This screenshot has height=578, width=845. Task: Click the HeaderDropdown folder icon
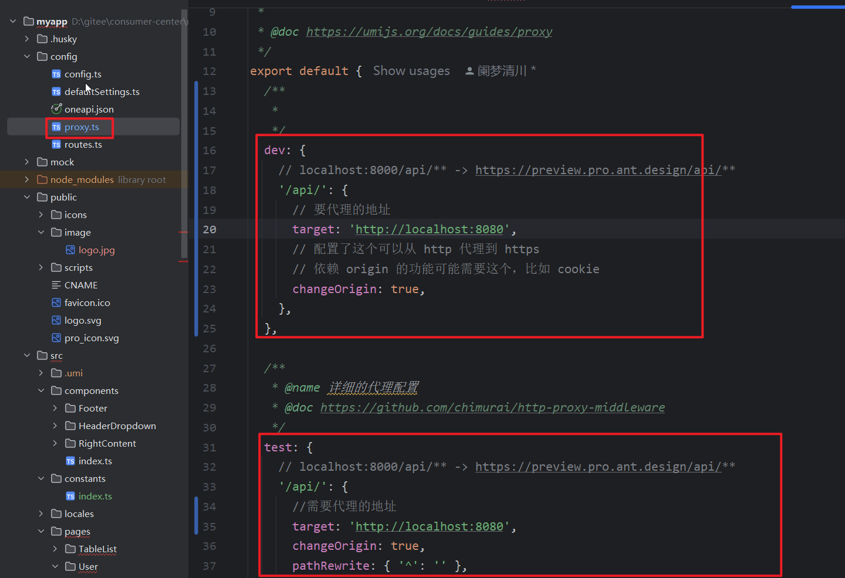click(x=70, y=426)
